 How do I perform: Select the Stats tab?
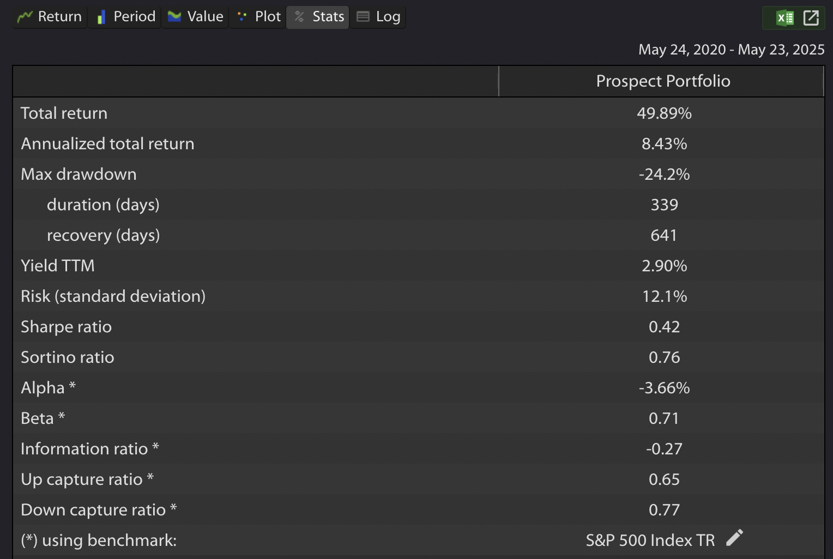tap(318, 17)
